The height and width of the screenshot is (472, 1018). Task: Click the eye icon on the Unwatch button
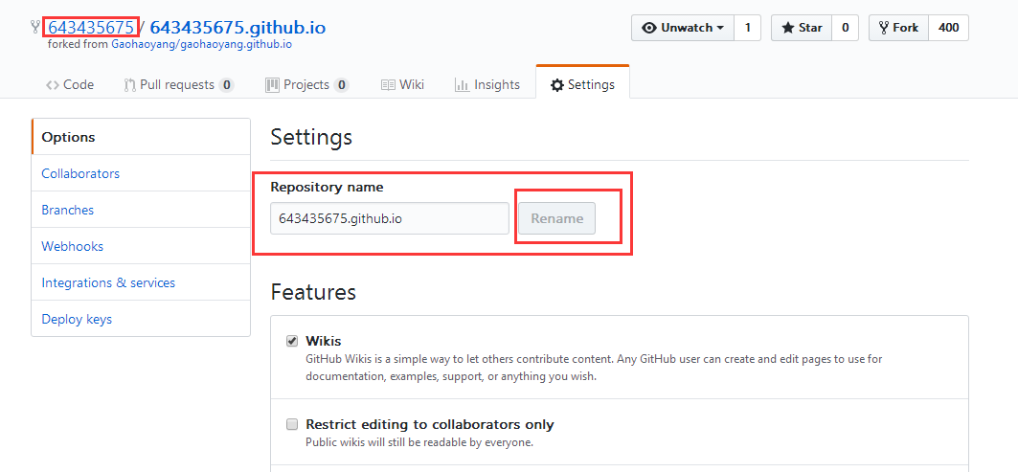point(649,28)
